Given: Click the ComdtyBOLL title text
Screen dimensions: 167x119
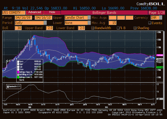Looking at the screenshot, I should [x=151, y=4].
